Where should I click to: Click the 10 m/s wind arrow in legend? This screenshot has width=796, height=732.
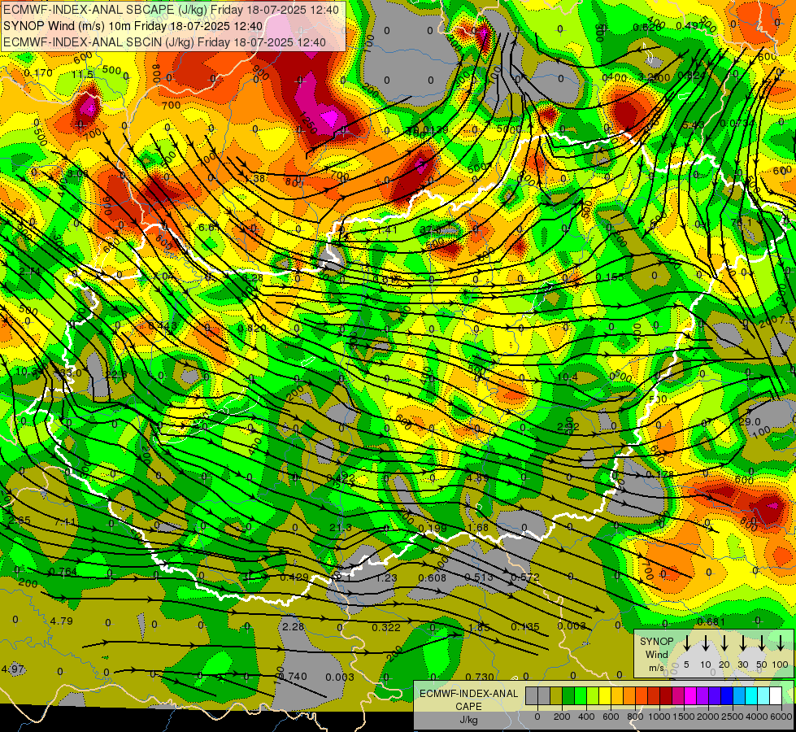[x=705, y=643]
